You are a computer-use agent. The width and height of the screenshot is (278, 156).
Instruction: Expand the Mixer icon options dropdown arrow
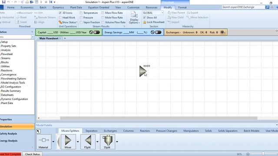click(x=78, y=142)
